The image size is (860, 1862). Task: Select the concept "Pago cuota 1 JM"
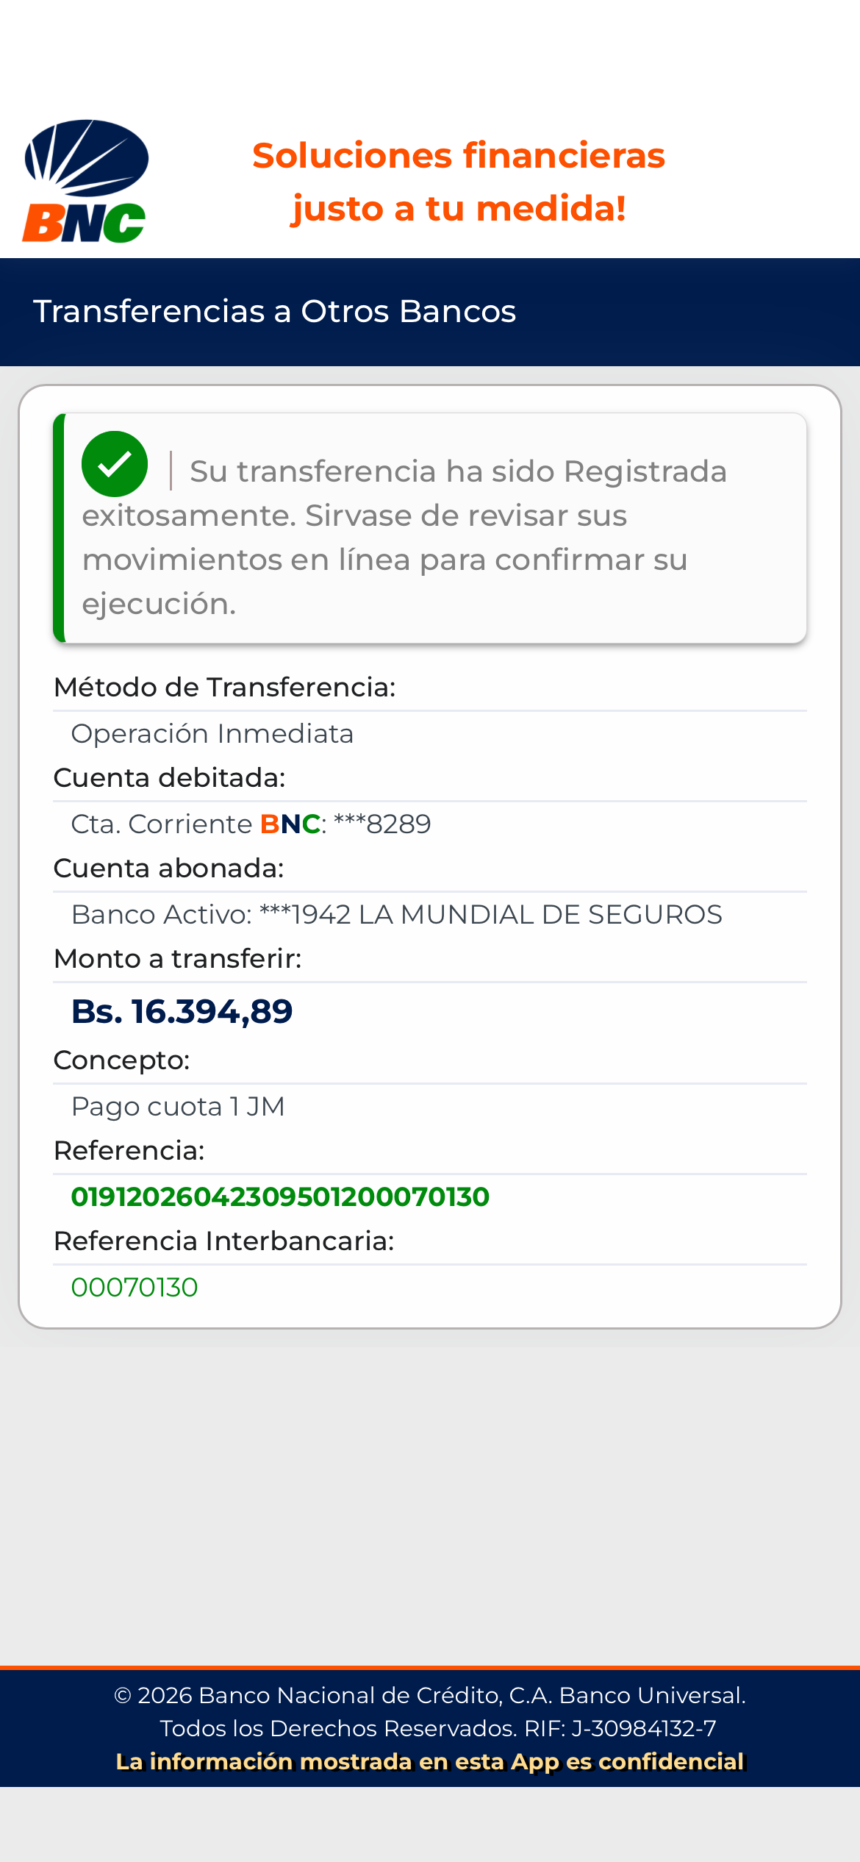click(x=177, y=1106)
